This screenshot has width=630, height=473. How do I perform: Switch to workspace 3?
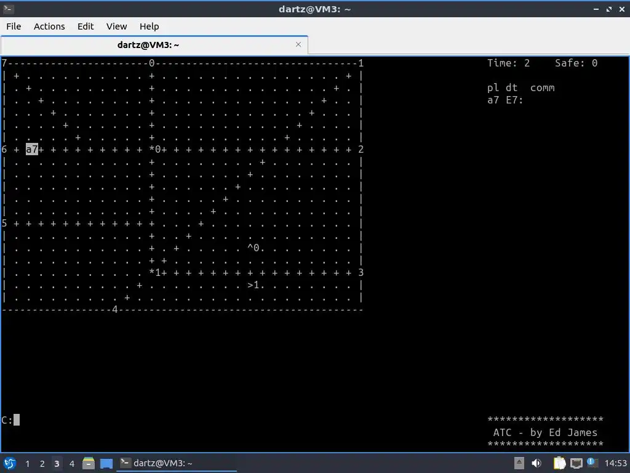click(x=57, y=464)
